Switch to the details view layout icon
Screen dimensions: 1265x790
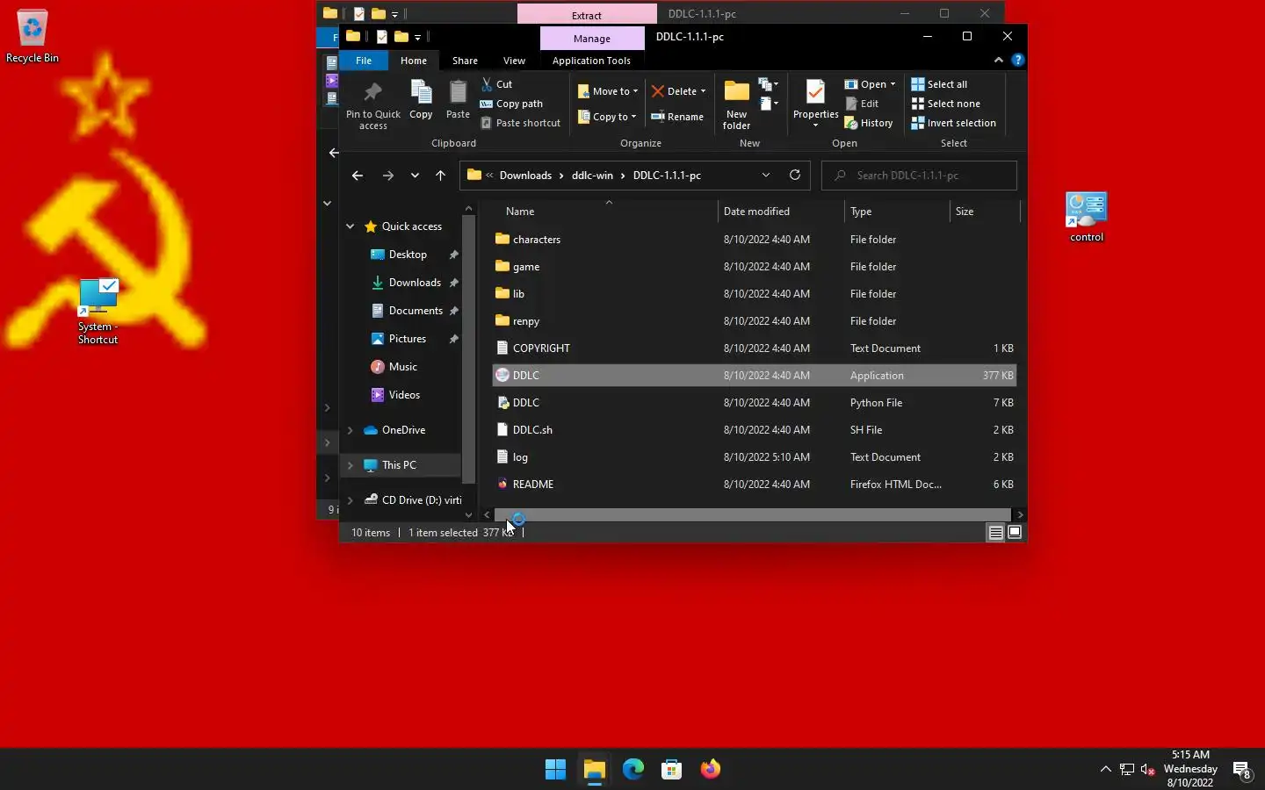pyautogui.click(x=995, y=533)
